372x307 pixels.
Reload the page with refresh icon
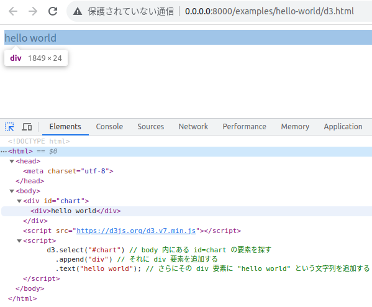(53, 11)
